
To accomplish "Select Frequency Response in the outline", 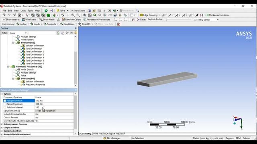I will pos(35,84).
